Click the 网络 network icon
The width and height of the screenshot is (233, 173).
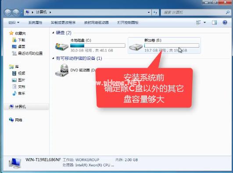[x=11, y=120]
